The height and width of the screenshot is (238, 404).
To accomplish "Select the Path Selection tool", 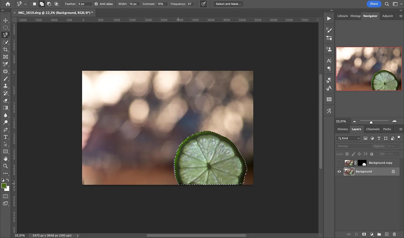I will click(5, 144).
